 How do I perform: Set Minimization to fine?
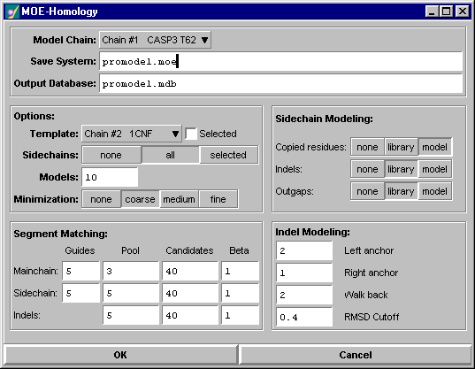218,199
